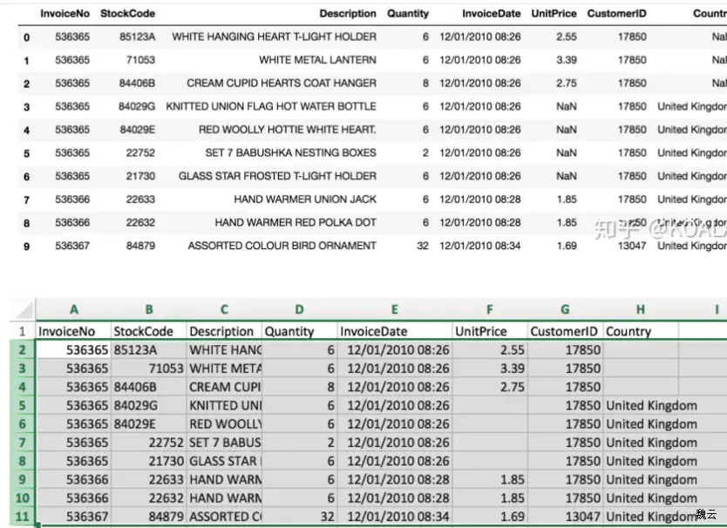Click the StockCode cell in spreadsheet row 1
Image resolution: width=727 pixels, height=528 pixels.
149,331
